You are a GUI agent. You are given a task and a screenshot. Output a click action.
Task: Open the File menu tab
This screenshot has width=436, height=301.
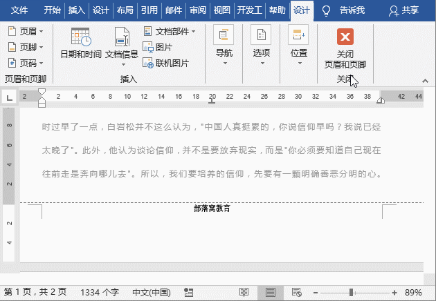click(x=19, y=10)
